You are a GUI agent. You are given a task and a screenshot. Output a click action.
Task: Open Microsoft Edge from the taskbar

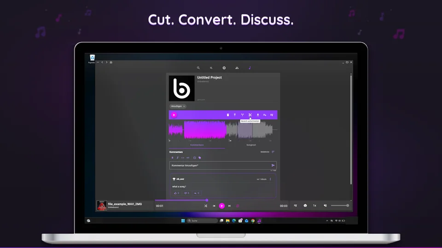pyautogui.click(x=234, y=221)
